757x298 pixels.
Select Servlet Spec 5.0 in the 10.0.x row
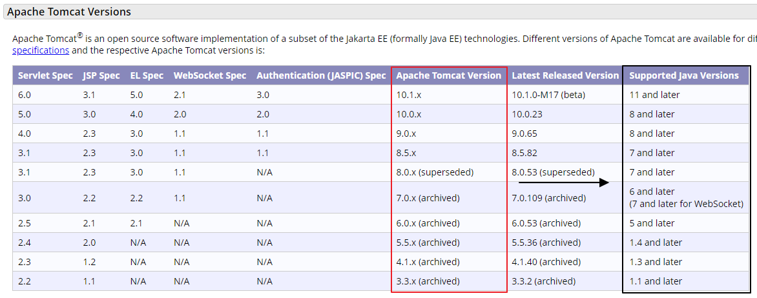tap(24, 114)
